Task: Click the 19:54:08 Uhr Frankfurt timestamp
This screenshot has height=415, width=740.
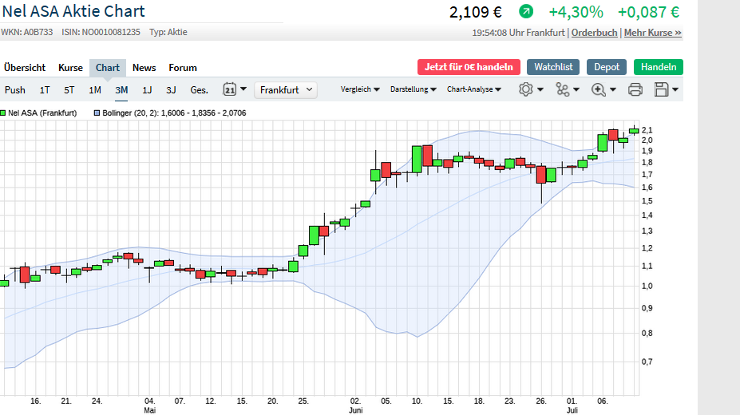Action: (x=518, y=33)
